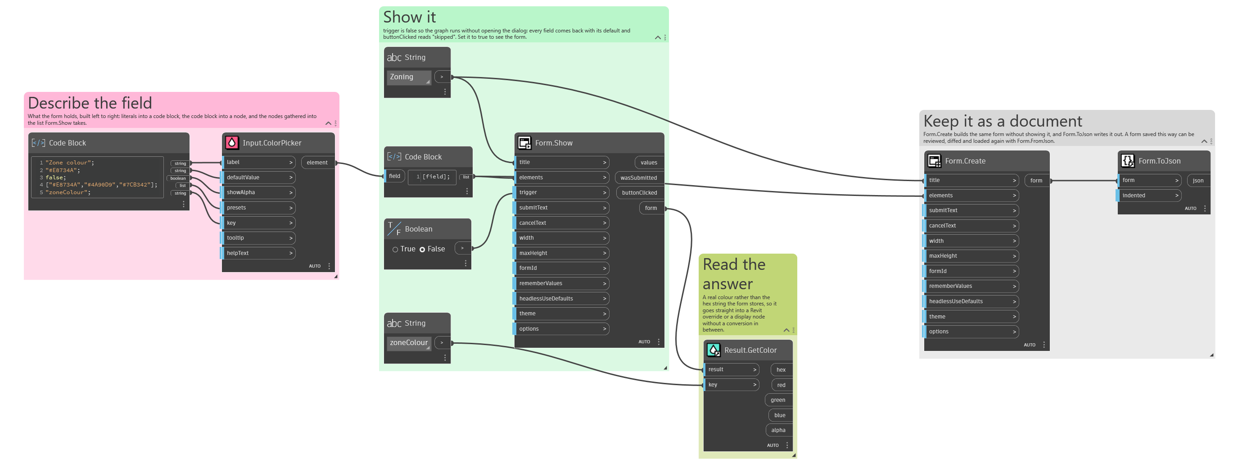1238x464 pixels.
Task: Click the Input.ColorPicker node droplet icon
Action: [232, 142]
